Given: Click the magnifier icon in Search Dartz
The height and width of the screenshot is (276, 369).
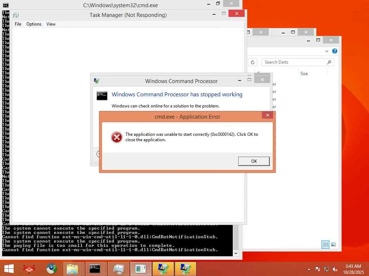Looking at the screenshot, I should [x=329, y=62].
